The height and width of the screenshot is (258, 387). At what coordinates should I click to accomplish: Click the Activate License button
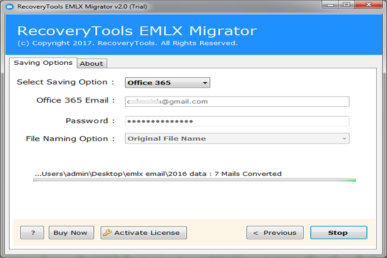click(x=144, y=232)
